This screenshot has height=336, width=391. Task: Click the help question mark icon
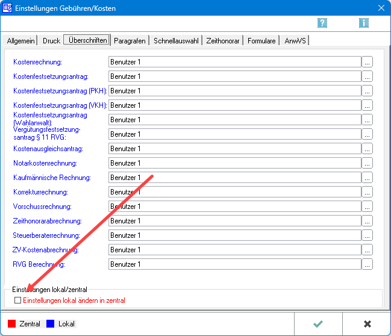[322, 23]
